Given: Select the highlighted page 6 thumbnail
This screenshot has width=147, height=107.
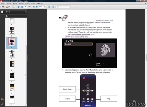Looking at the screenshot, I should (12, 42).
